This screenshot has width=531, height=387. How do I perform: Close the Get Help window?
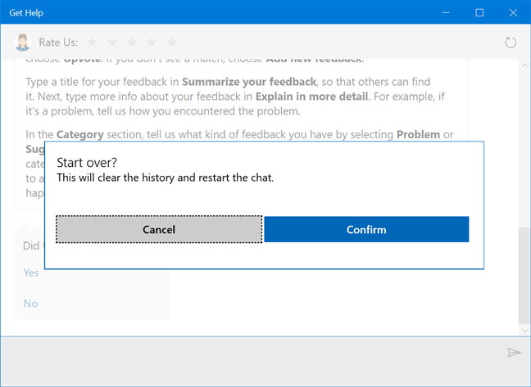[x=513, y=12]
